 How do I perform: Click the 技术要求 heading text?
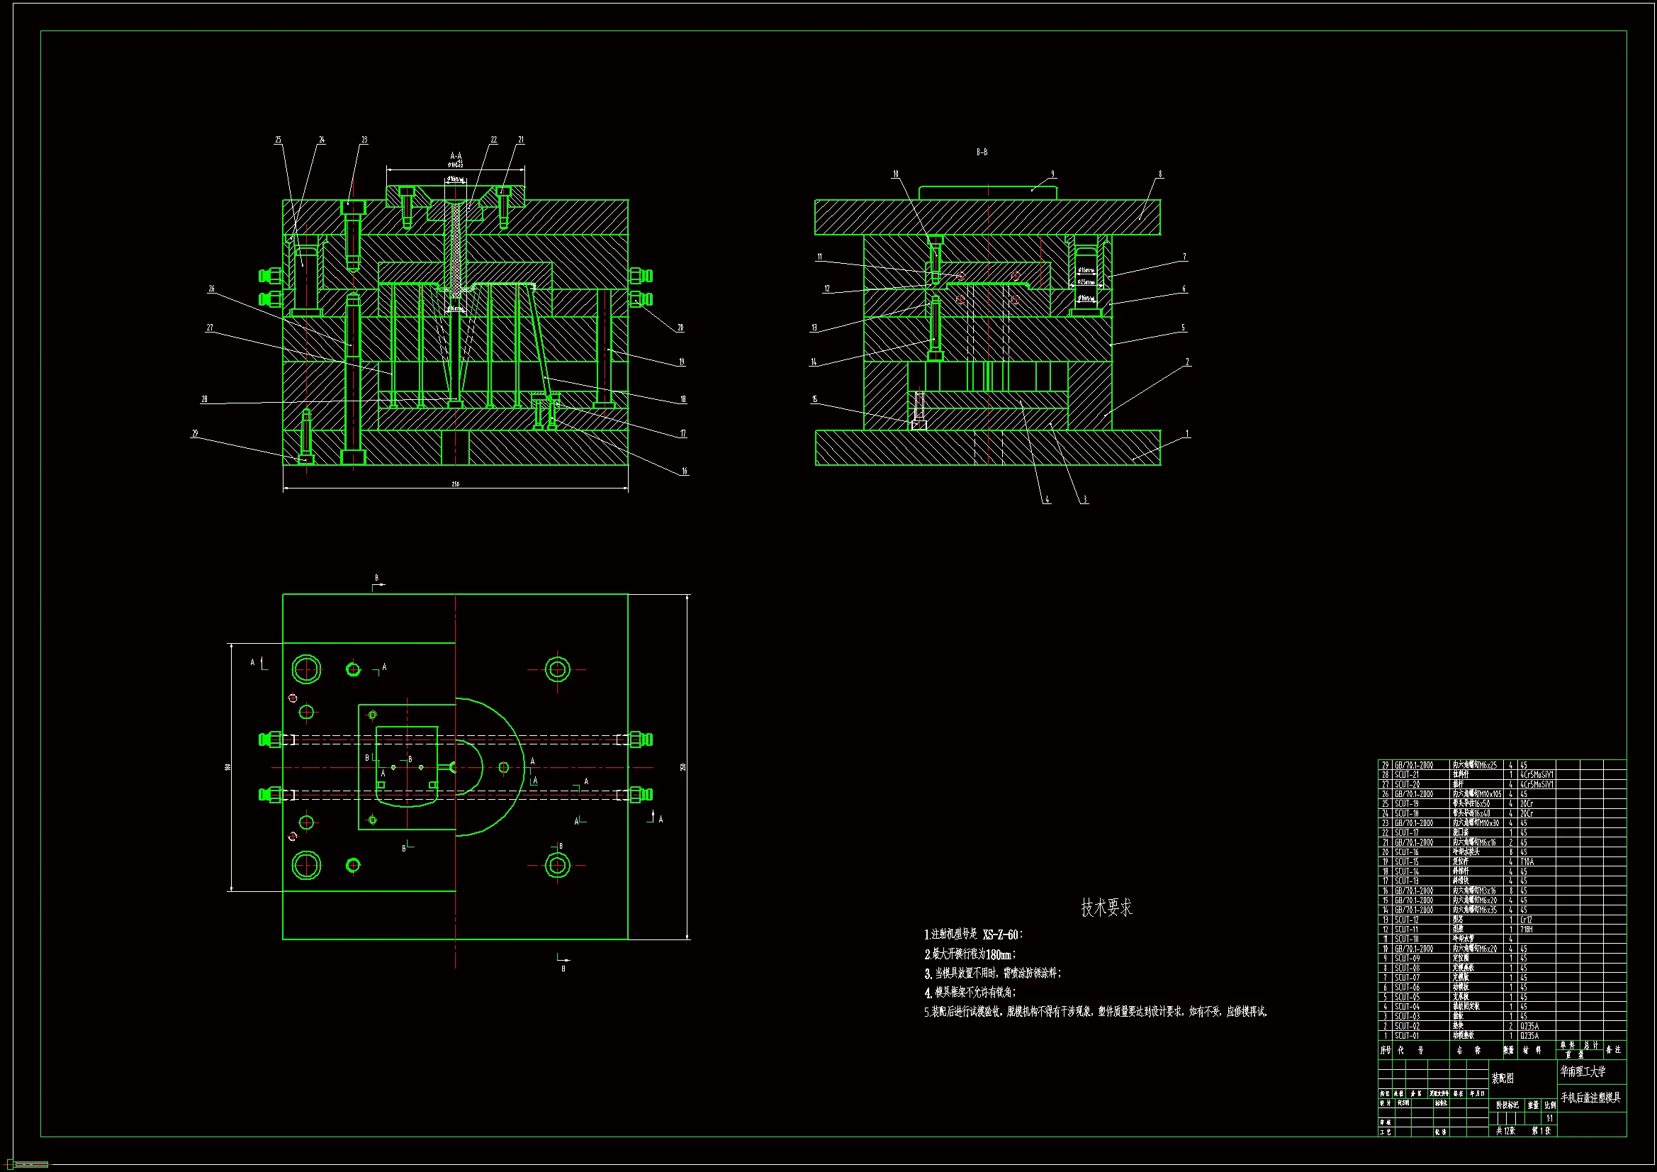click(x=1106, y=908)
